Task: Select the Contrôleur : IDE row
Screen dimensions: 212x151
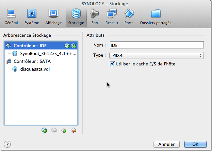Action: 41,46
